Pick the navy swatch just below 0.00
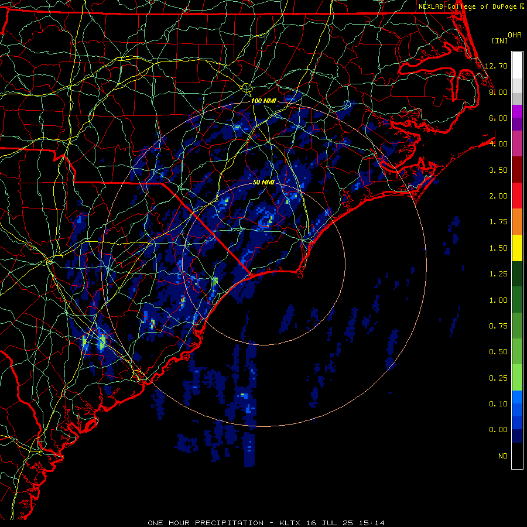 click(517, 436)
